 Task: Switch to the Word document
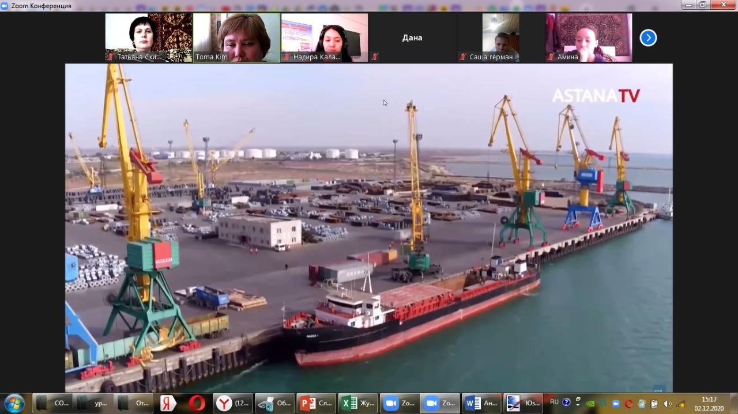tap(481, 403)
